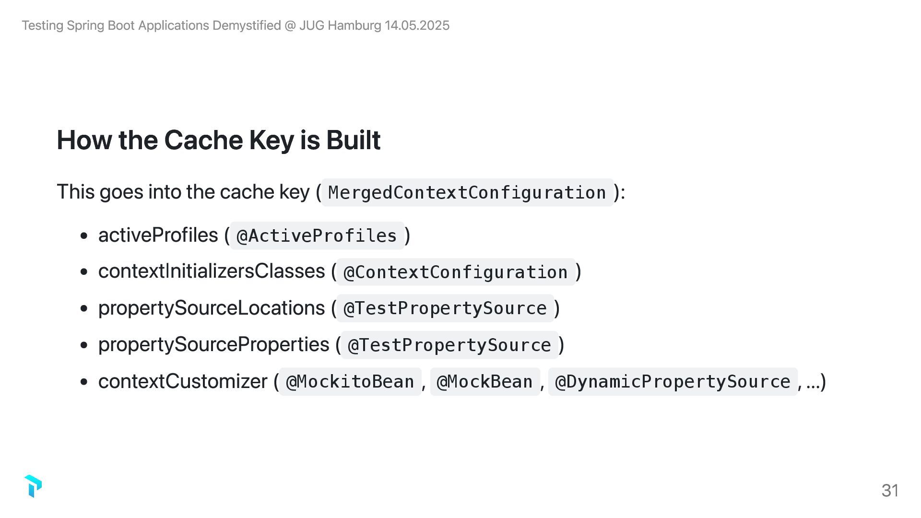
Task: Click the @MockBean code tag
Action: point(485,382)
